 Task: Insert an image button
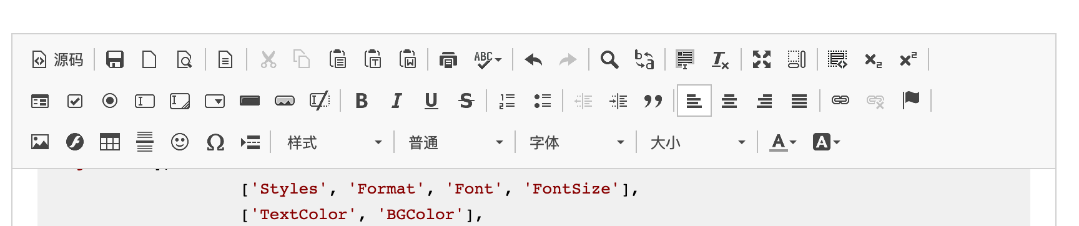tap(285, 101)
